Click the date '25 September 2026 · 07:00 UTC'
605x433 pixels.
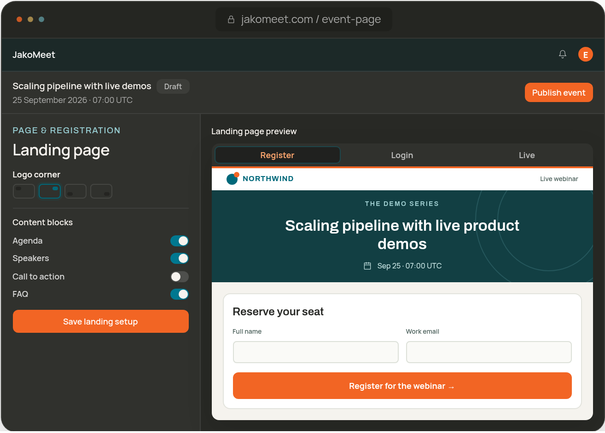pos(73,100)
